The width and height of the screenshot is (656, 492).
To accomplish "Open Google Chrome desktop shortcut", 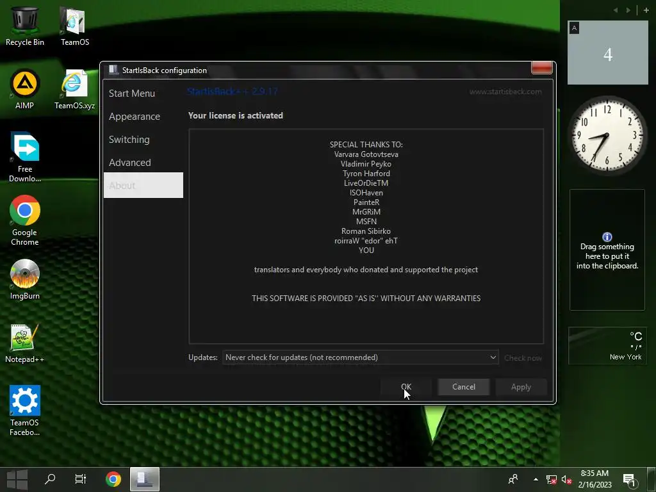I will pyautogui.click(x=25, y=220).
